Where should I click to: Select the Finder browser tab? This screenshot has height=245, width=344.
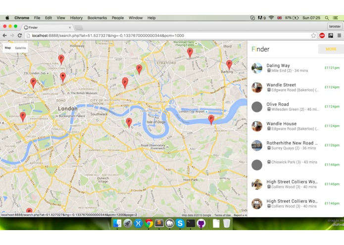(47, 27)
